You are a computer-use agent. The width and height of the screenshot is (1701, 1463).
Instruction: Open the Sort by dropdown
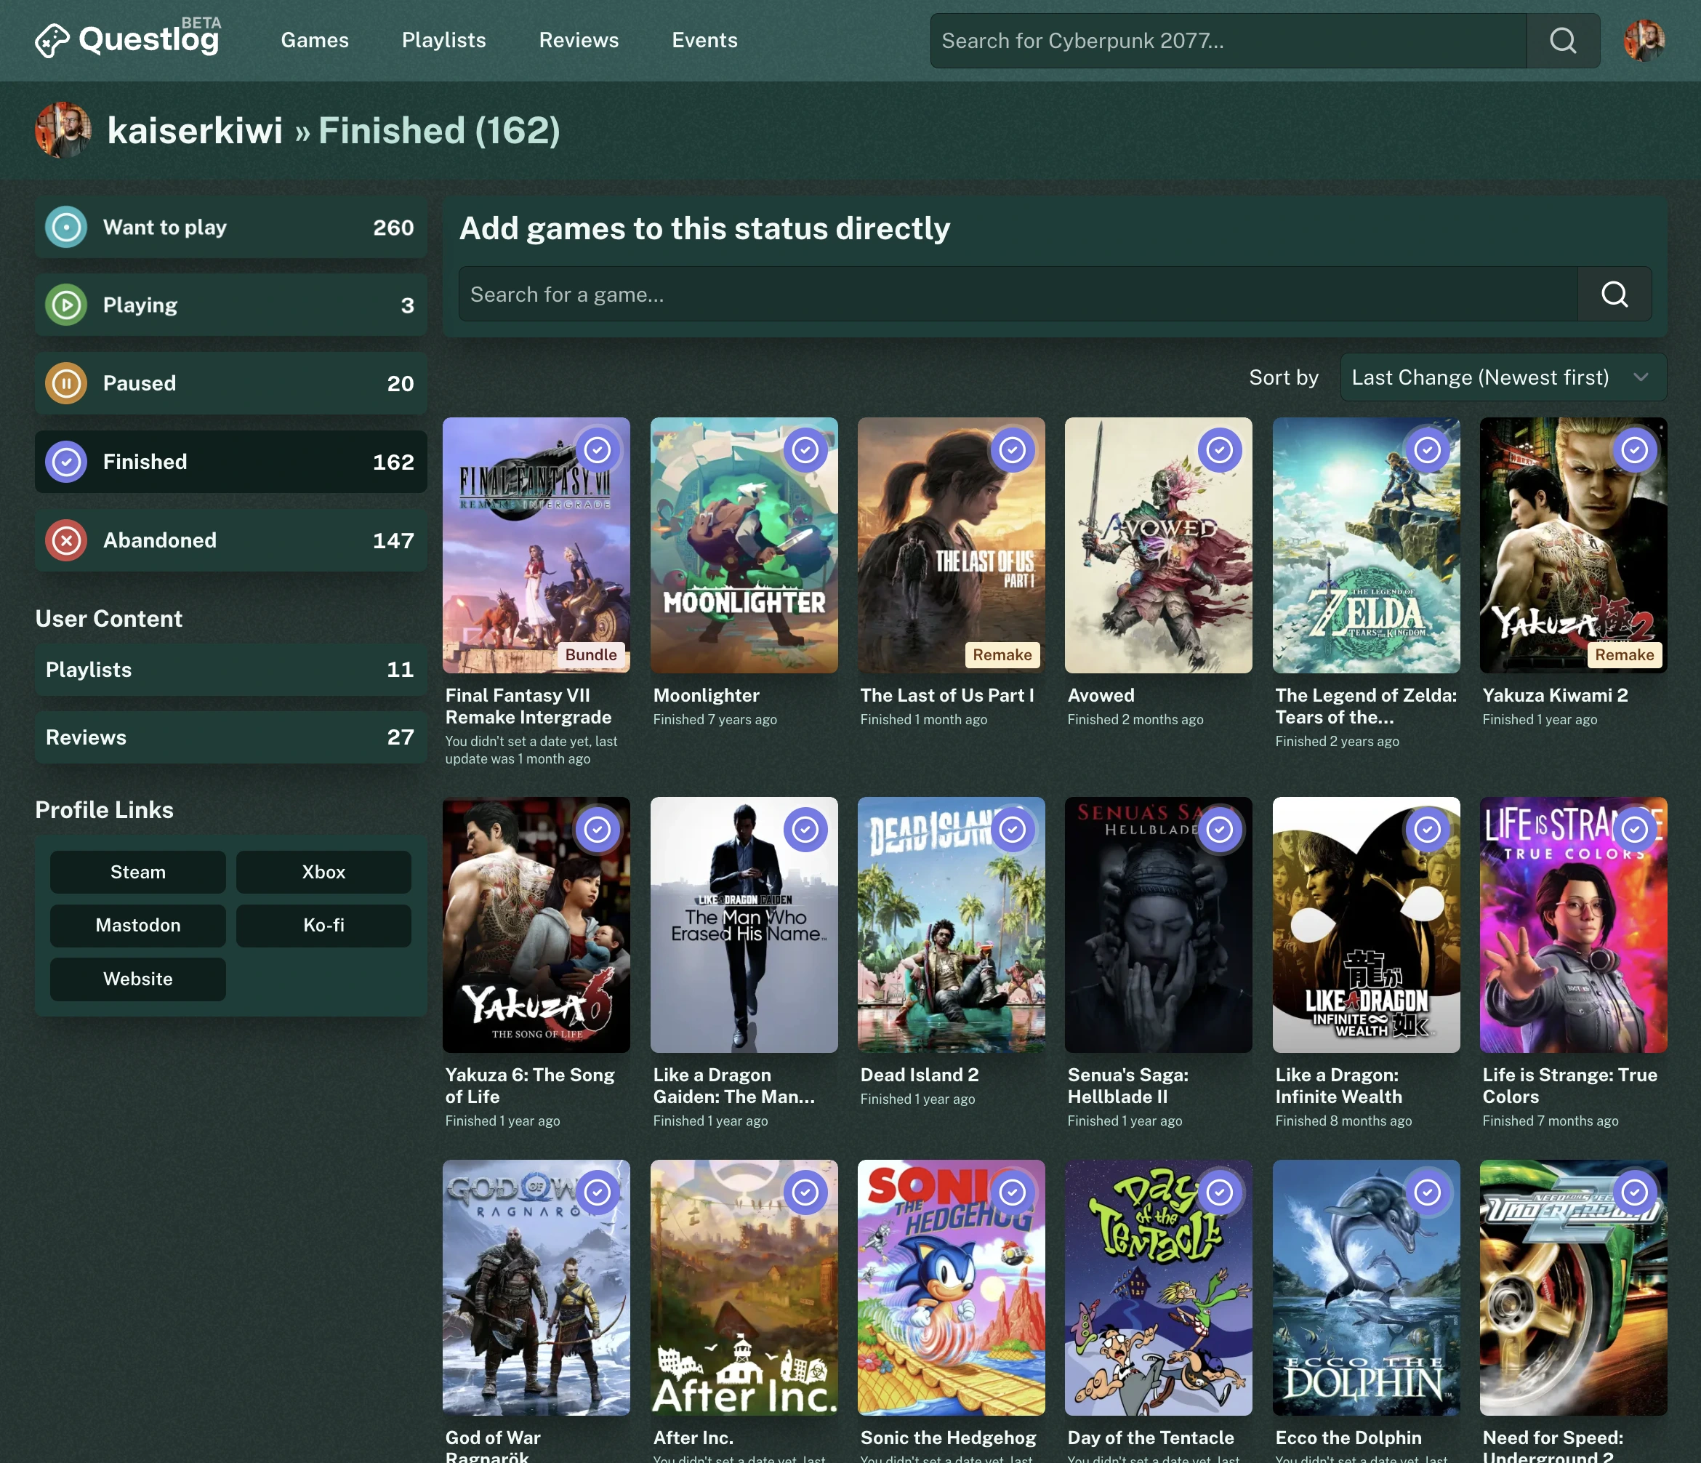pyautogui.click(x=1503, y=377)
